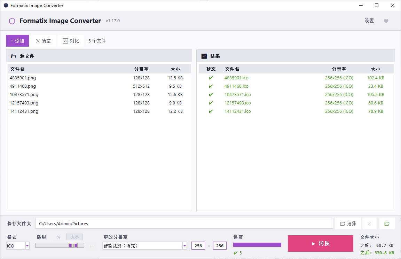Image resolution: width=401 pixels, height=259 pixels.
Task: Close the Formatix Image Converter window
Action: [393, 5]
